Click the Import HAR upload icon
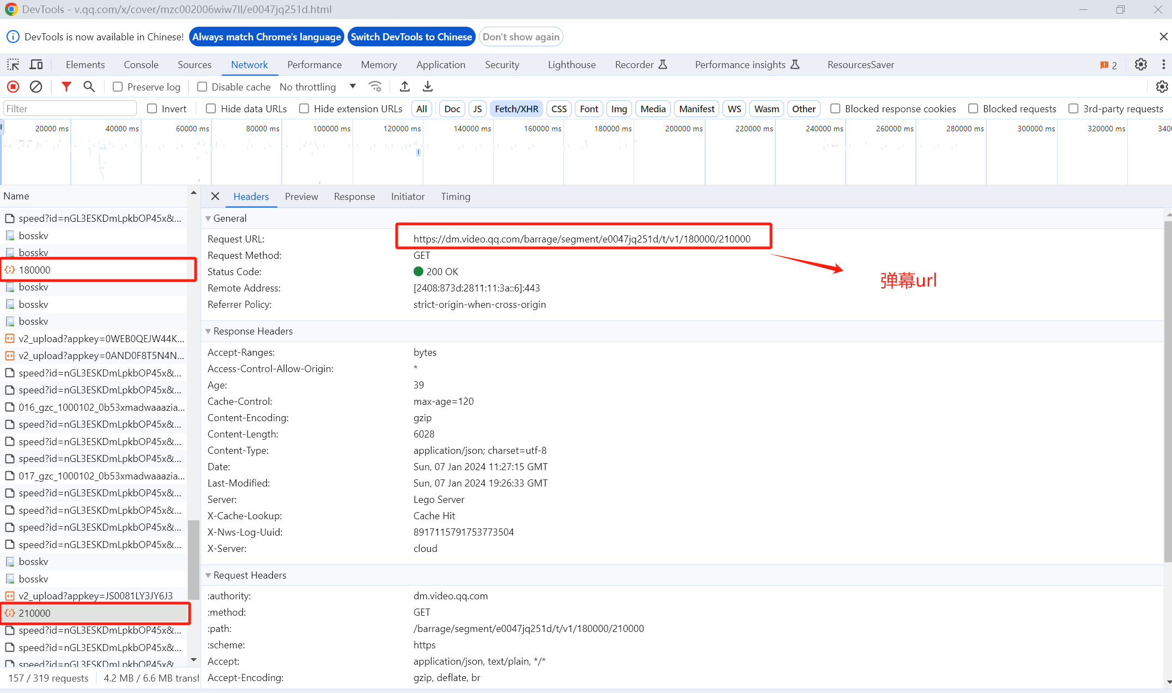Viewport: 1172px width, 693px height. pyautogui.click(x=405, y=87)
